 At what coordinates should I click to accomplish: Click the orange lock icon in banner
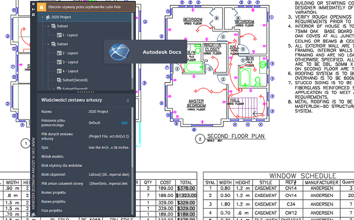click(41, 7)
